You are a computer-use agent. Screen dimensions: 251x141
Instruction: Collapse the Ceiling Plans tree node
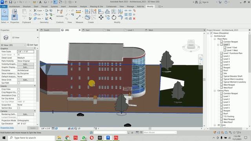click(215, 90)
